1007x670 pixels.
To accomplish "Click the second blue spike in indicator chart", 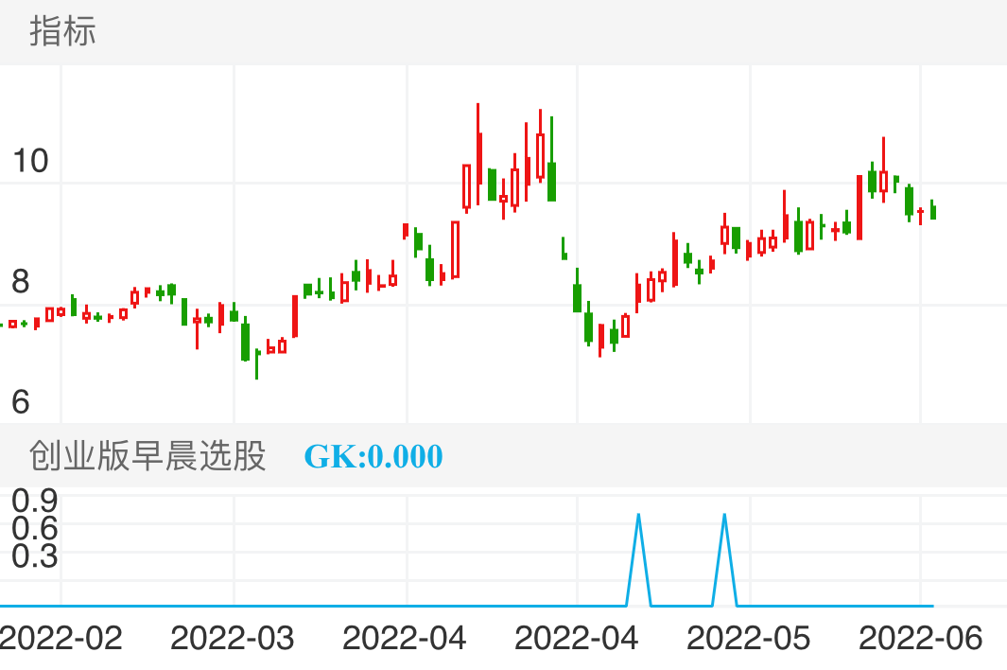I will point(724,517).
